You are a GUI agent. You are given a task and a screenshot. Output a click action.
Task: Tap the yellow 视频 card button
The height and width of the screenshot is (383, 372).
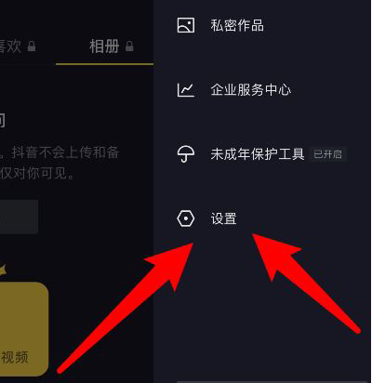24,329
